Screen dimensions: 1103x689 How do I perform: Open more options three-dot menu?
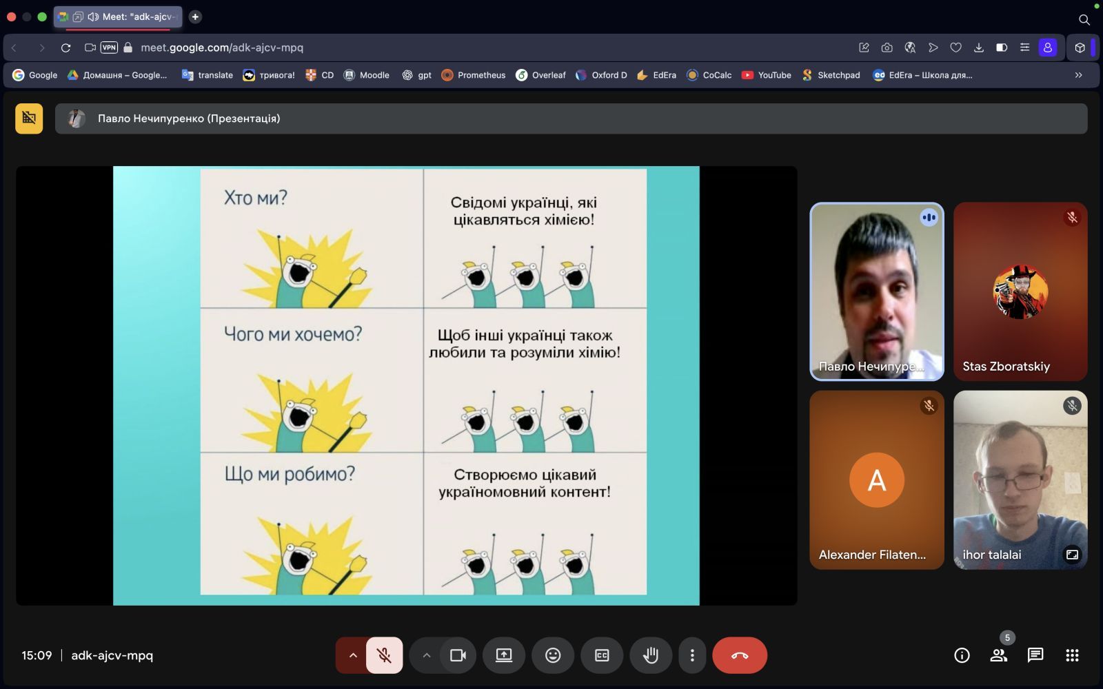point(692,655)
